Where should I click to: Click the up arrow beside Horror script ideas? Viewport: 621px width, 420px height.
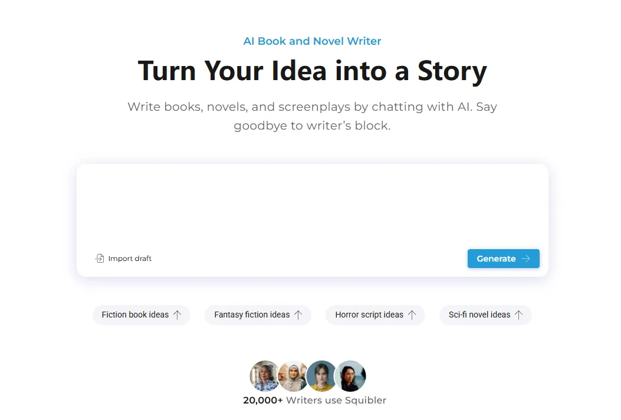pyautogui.click(x=412, y=315)
